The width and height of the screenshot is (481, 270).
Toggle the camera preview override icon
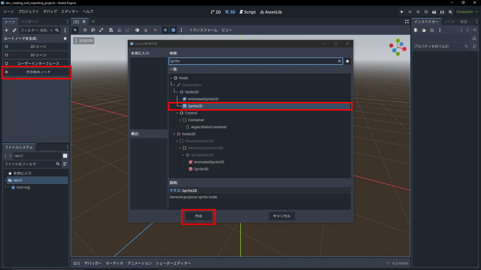(155, 30)
